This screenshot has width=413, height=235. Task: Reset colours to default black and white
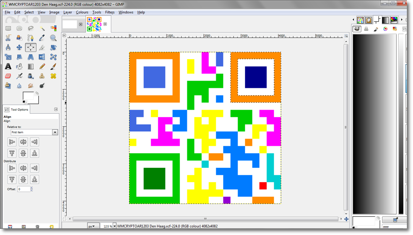pyautogui.click(x=24, y=102)
